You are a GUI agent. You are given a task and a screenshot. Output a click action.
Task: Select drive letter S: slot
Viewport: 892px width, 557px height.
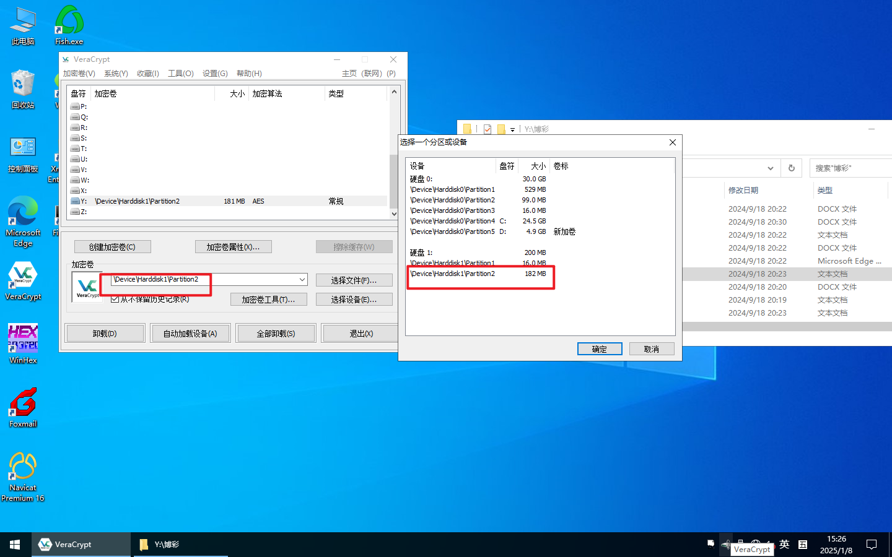pyautogui.click(x=79, y=138)
